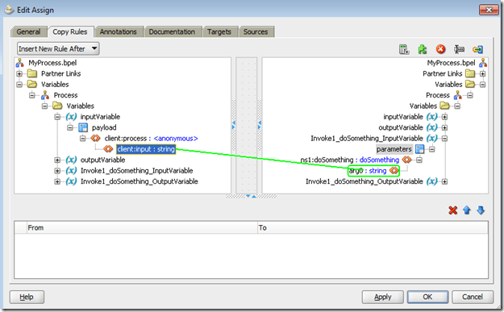Click Process icon in right tree
Image resolution: width=504 pixels, height=312 pixels.
pyautogui.click(x=458, y=95)
